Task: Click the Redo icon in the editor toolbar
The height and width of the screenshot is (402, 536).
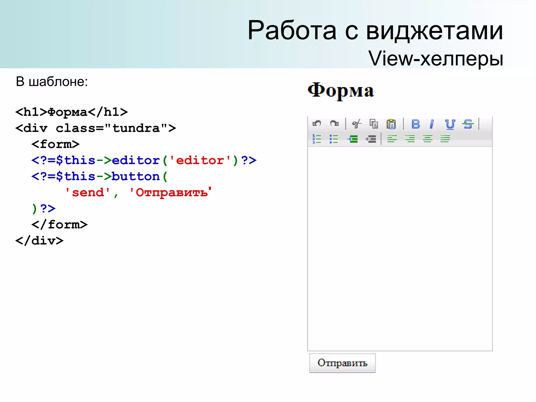Action: (334, 124)
